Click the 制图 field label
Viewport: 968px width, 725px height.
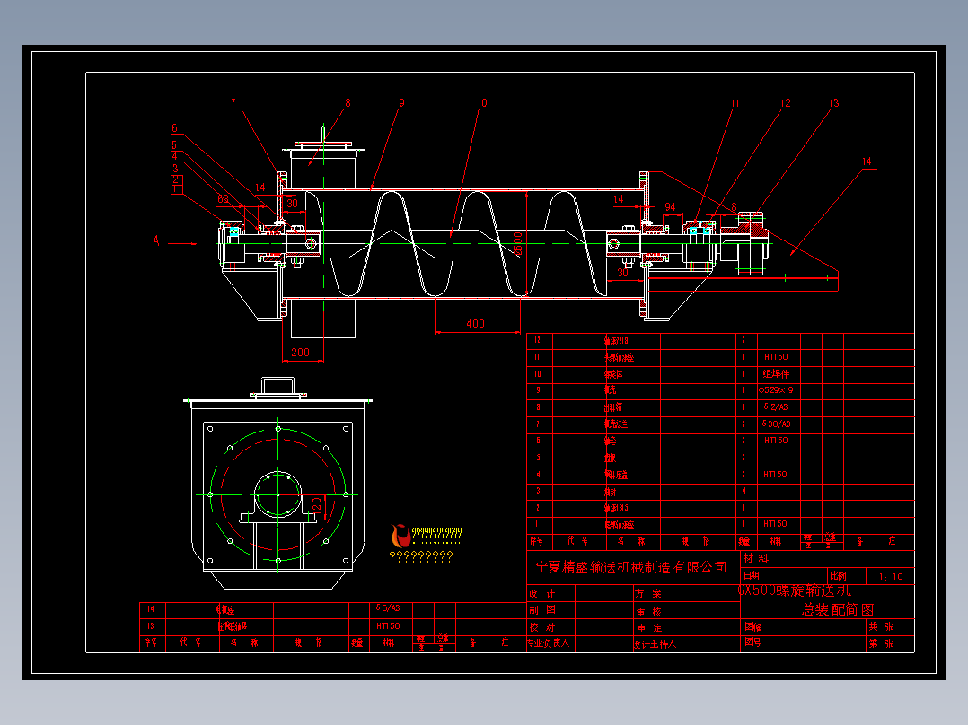pyautogui.click(x=542, y=610)
